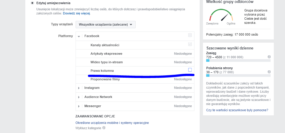Screen dimensions: 285x133
Task: Select the Artykuły ekspresowe placement row
Action: 106,54
